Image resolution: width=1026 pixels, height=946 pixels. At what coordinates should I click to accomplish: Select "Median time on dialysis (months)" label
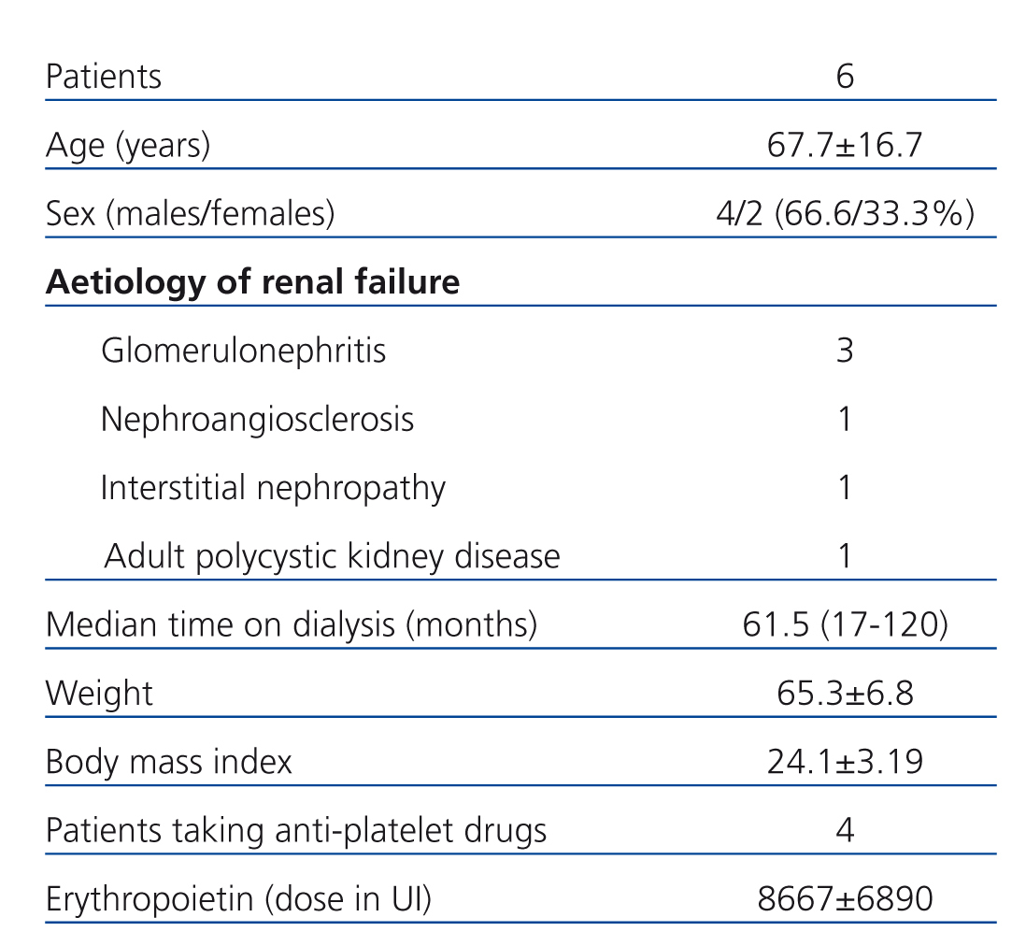click(x=292, y=624)
